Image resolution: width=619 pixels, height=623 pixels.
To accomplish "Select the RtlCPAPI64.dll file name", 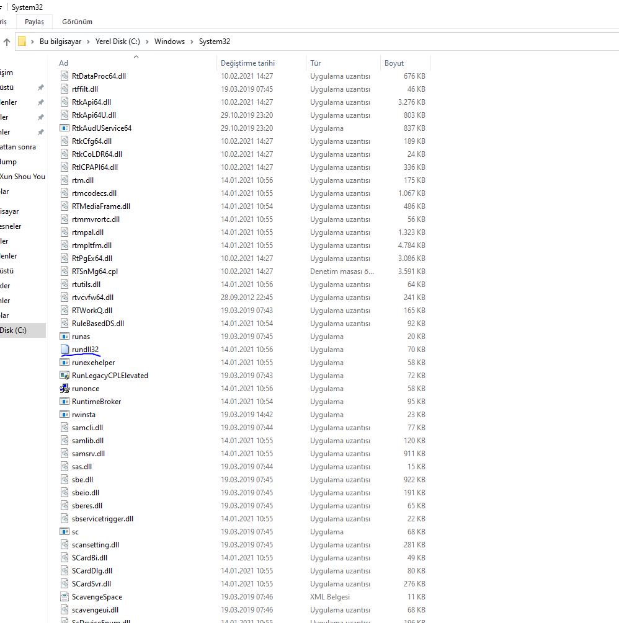I will coord(95,167).
